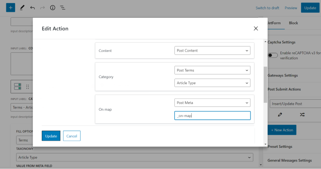Image resolution: width=321 pixels, height=169 pixels.
Task: Open the details info icon
Action: 53,8
